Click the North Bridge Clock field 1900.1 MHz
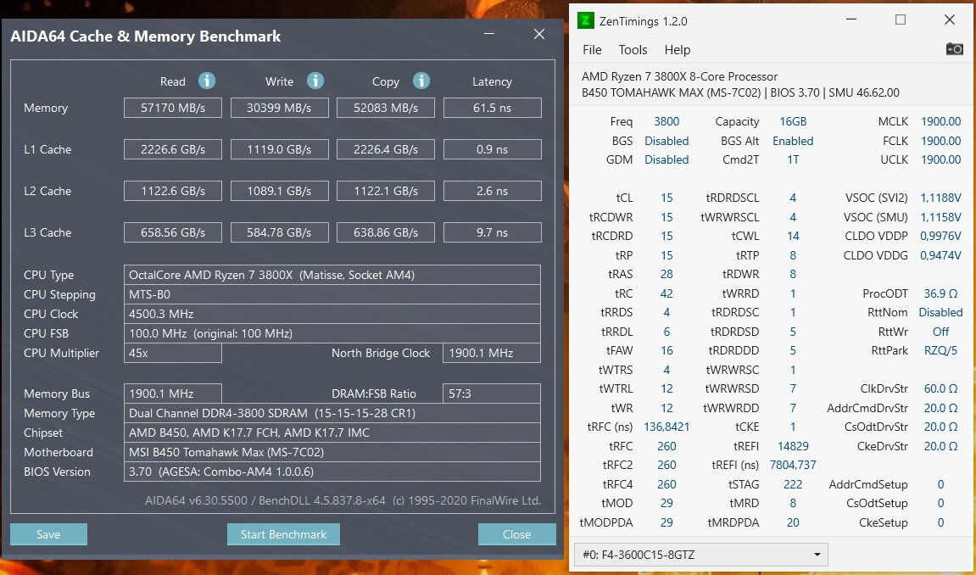Screen dimensions: 976x575 point(492,353)
